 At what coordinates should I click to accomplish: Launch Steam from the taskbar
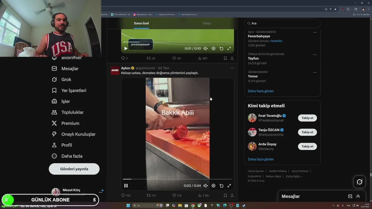pyautogui.click(x=244, y=206)
